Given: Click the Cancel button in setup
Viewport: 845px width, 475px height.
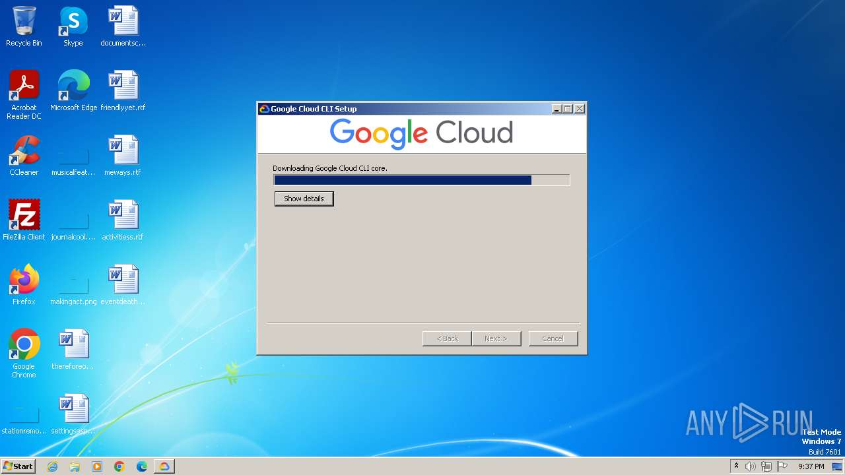Looking at the screenshot, I should point(553,338).
